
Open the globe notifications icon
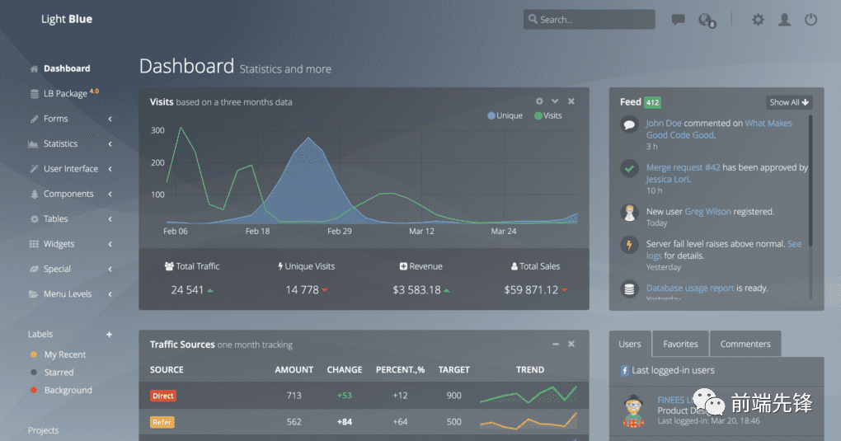[x=705, y=20]
